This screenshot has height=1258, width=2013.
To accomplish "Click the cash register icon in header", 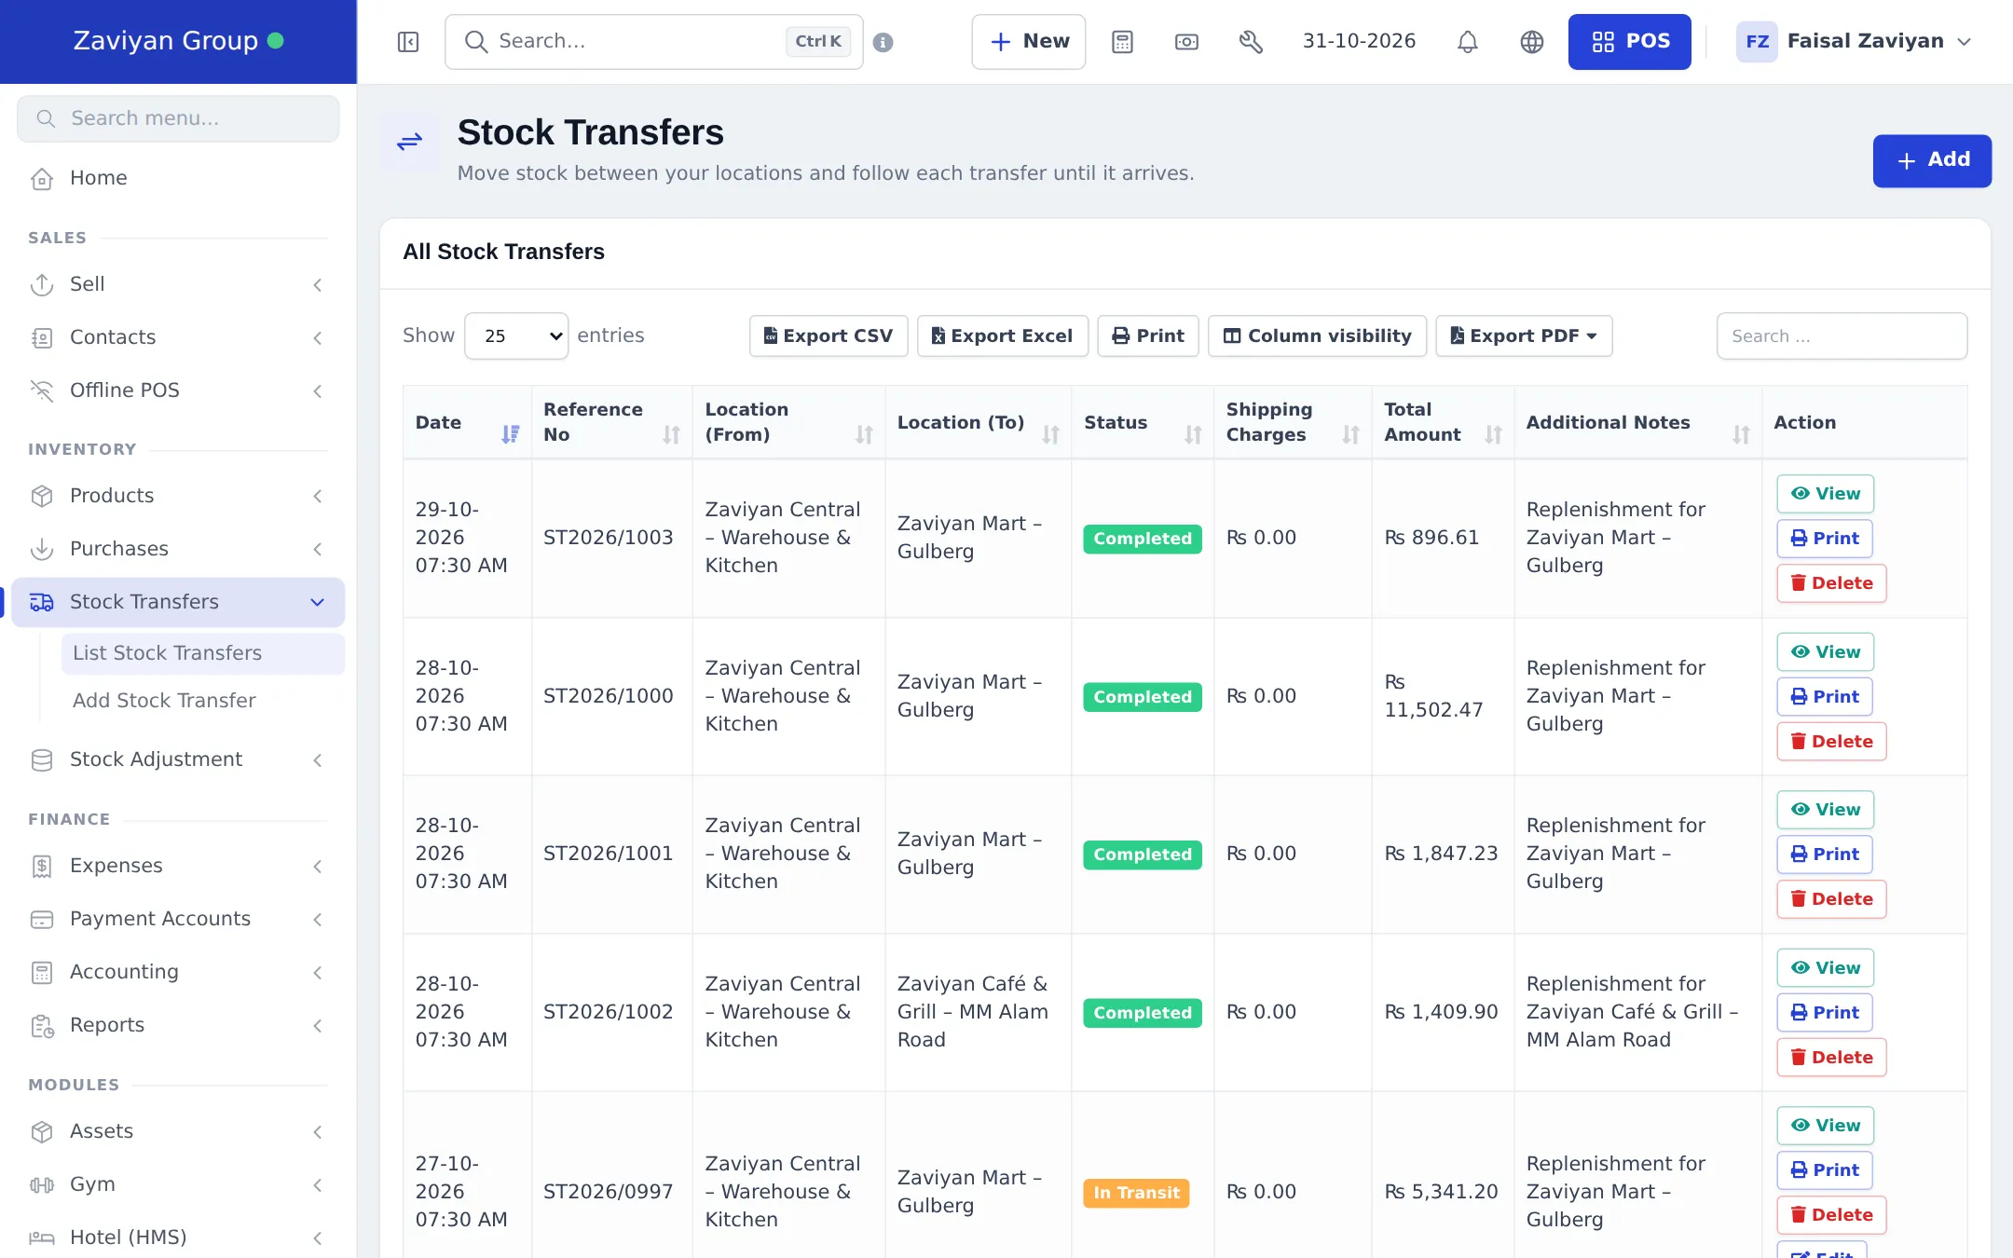I will click(1186, 42).
